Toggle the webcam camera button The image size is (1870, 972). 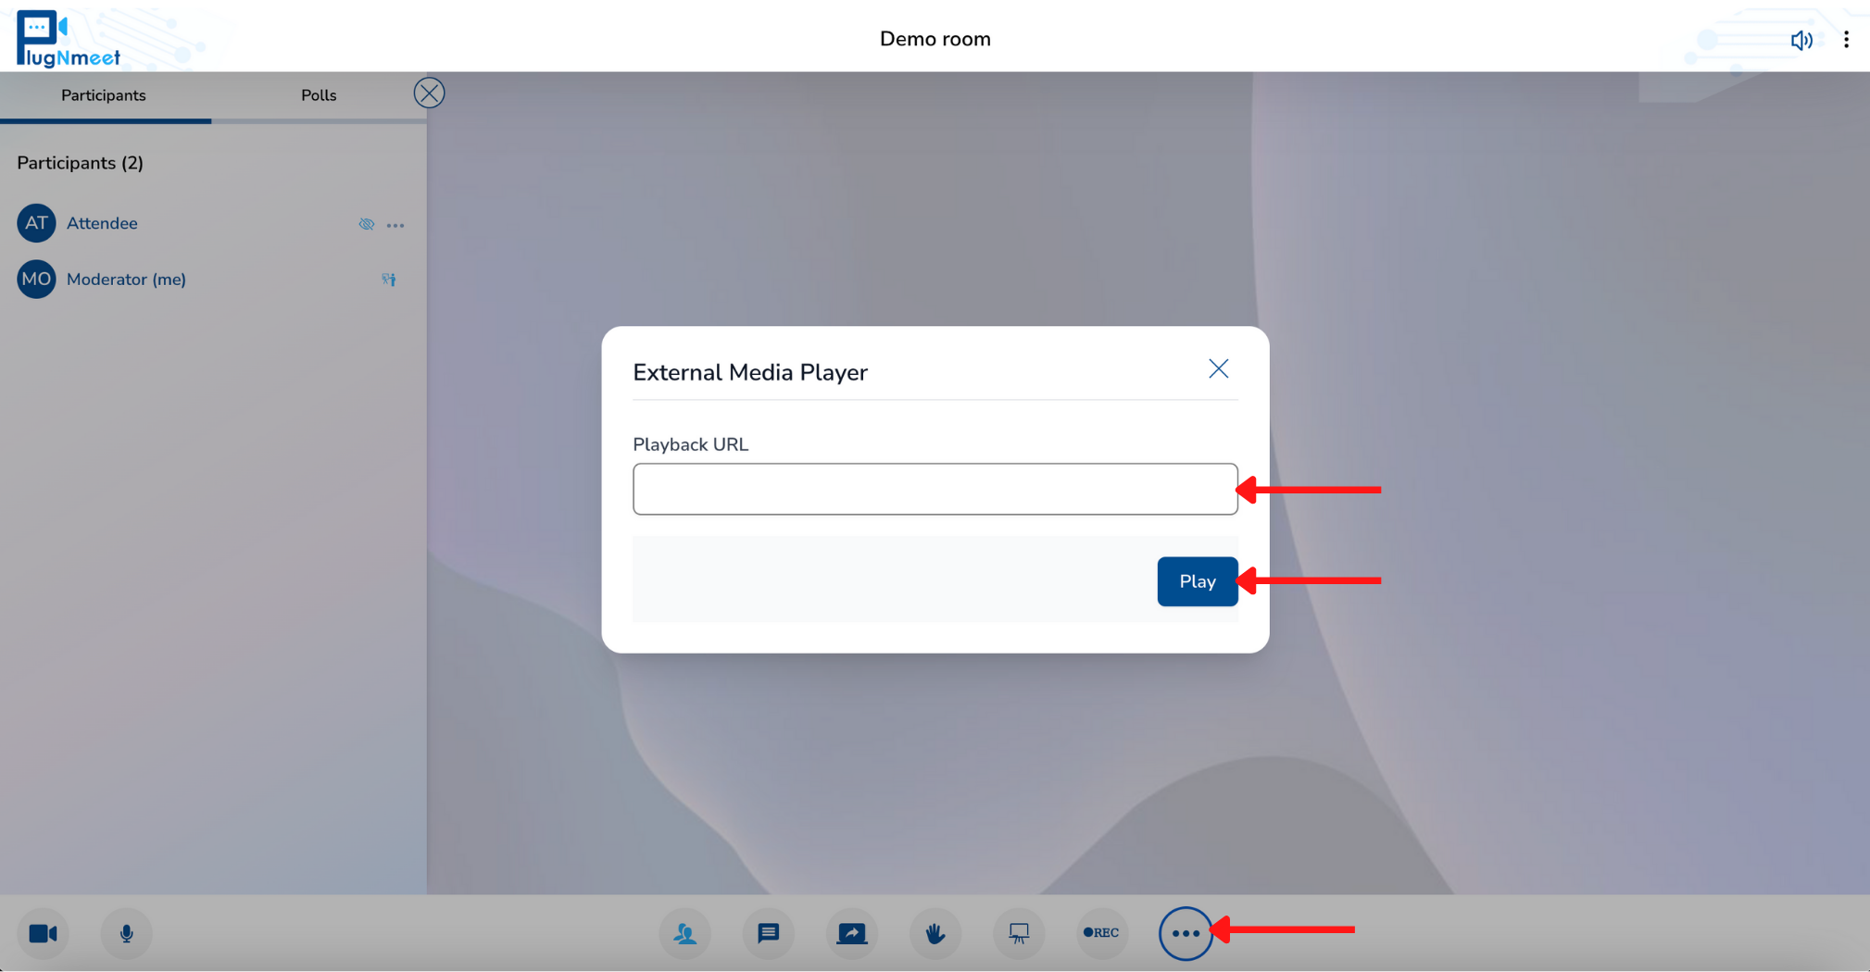pos(44,933)
